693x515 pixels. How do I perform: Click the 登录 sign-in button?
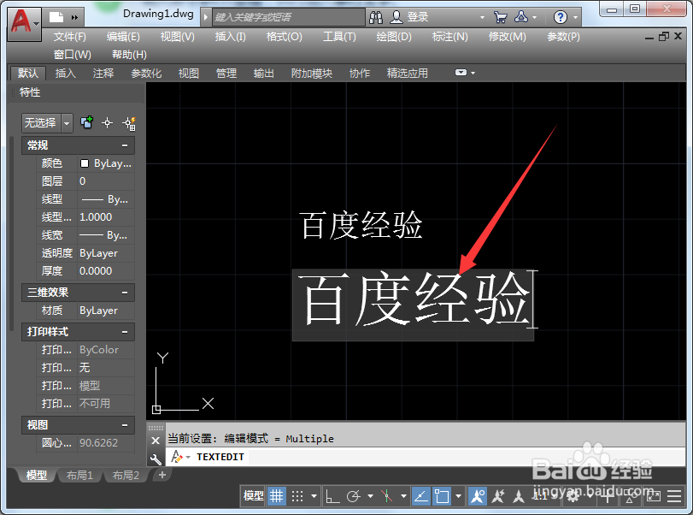(409, 17)
